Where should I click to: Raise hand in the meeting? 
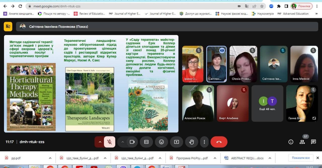point(192,142)
